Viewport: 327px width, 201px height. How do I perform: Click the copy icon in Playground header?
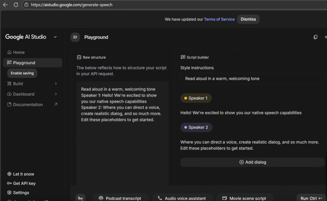tap(315, 37)
